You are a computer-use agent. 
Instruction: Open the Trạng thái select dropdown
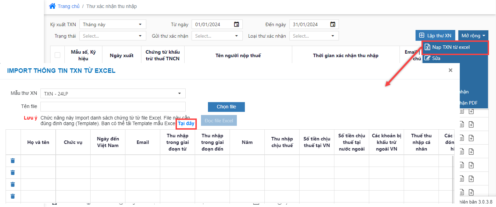[x=113, y=36]
